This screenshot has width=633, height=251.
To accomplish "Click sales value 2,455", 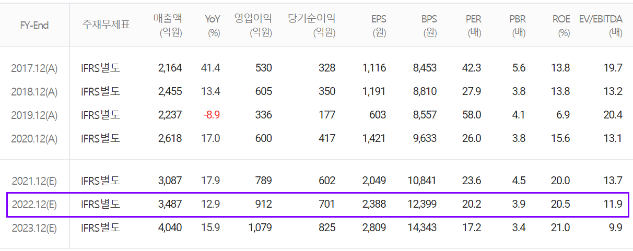I will [x=170, y=91].
